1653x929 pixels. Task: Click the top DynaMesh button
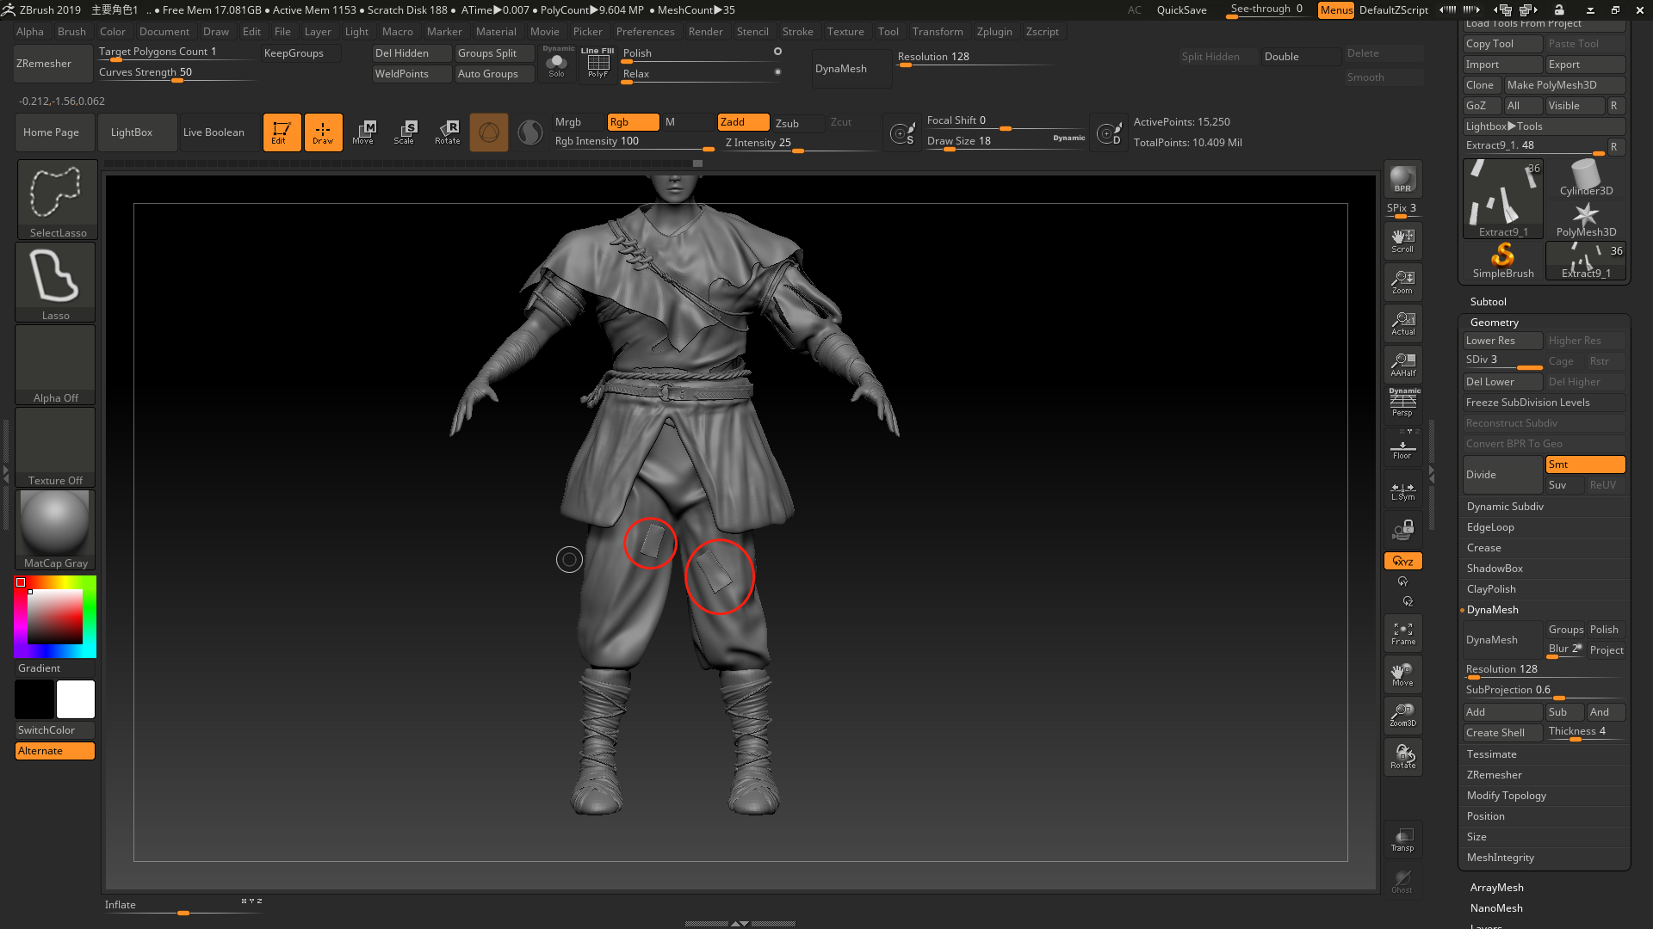click(851, 69)
